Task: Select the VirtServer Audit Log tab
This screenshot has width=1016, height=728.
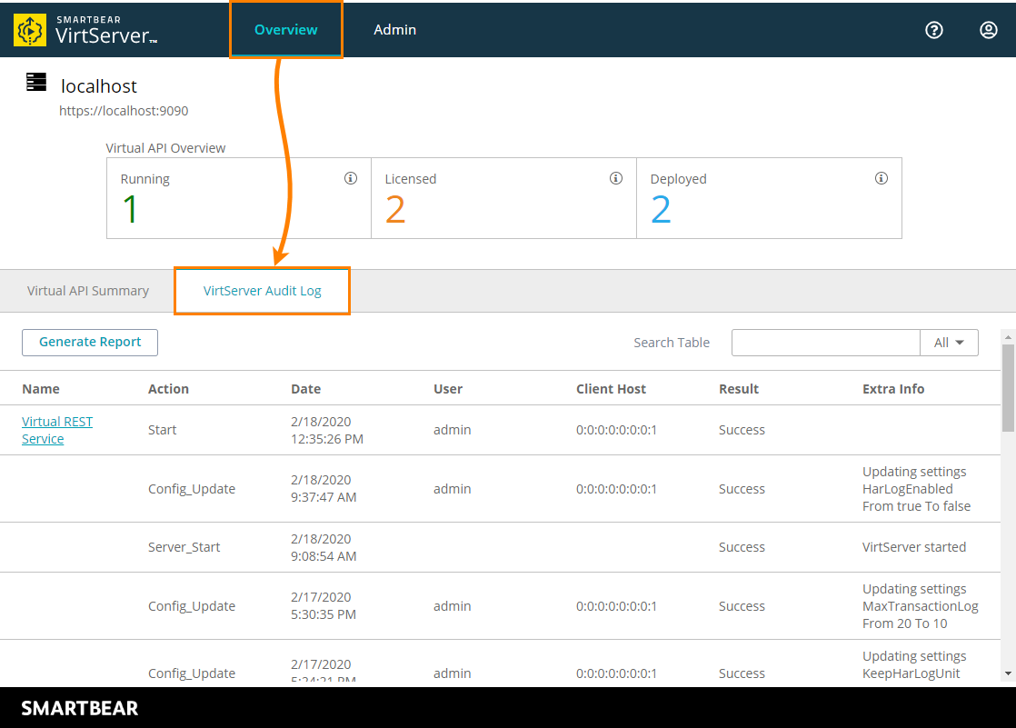Action: point(262,291)
